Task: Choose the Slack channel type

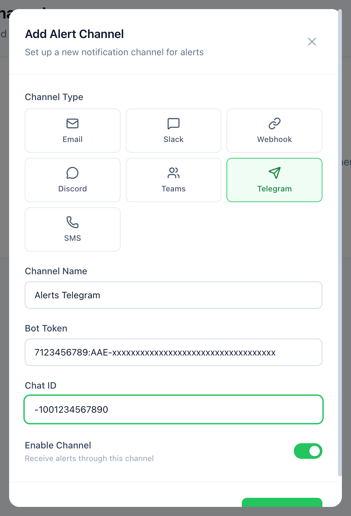Action: (x=174, y=131)
